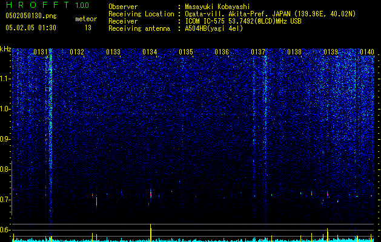381x242 pixels.
Task: Click observer name Masayuki Kobayashi
Action: 217,7
